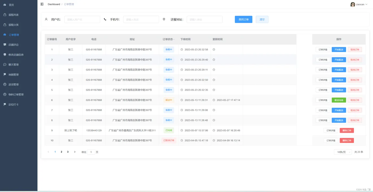The image size is (373, 192).
Task: Focus the 送餐地址 input field
Action: pyautogui.click(x=204, y=19)
